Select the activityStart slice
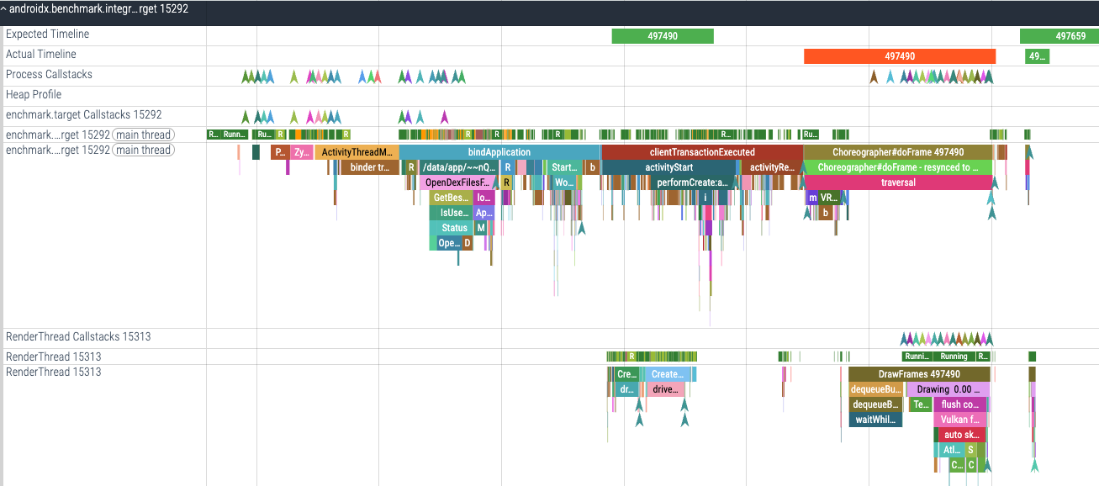 tap(668, 167)
